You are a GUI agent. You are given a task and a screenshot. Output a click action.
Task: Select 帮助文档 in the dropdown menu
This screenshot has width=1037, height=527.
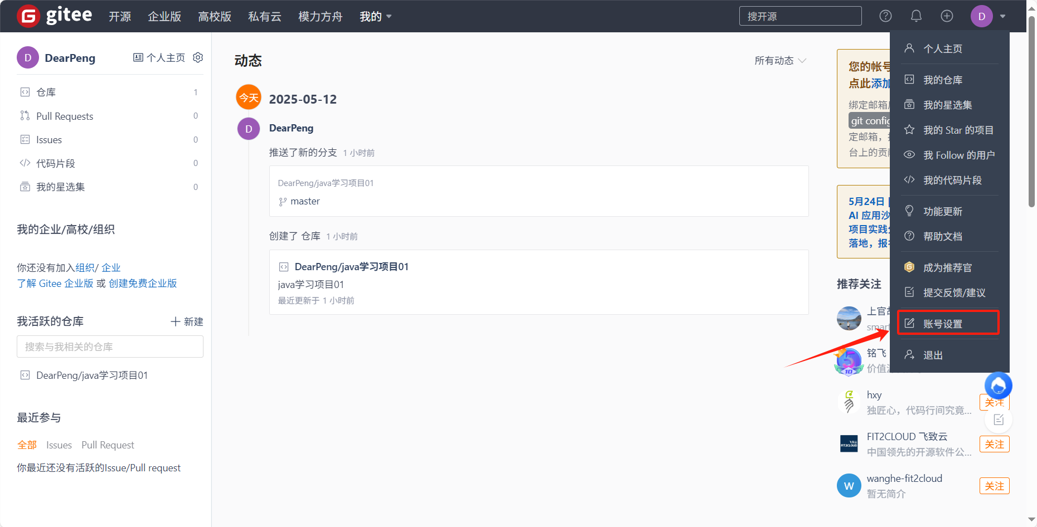pos(948,236)
